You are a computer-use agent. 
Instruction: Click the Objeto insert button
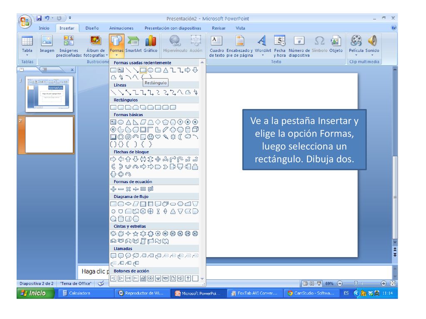(x=336, y=44)
